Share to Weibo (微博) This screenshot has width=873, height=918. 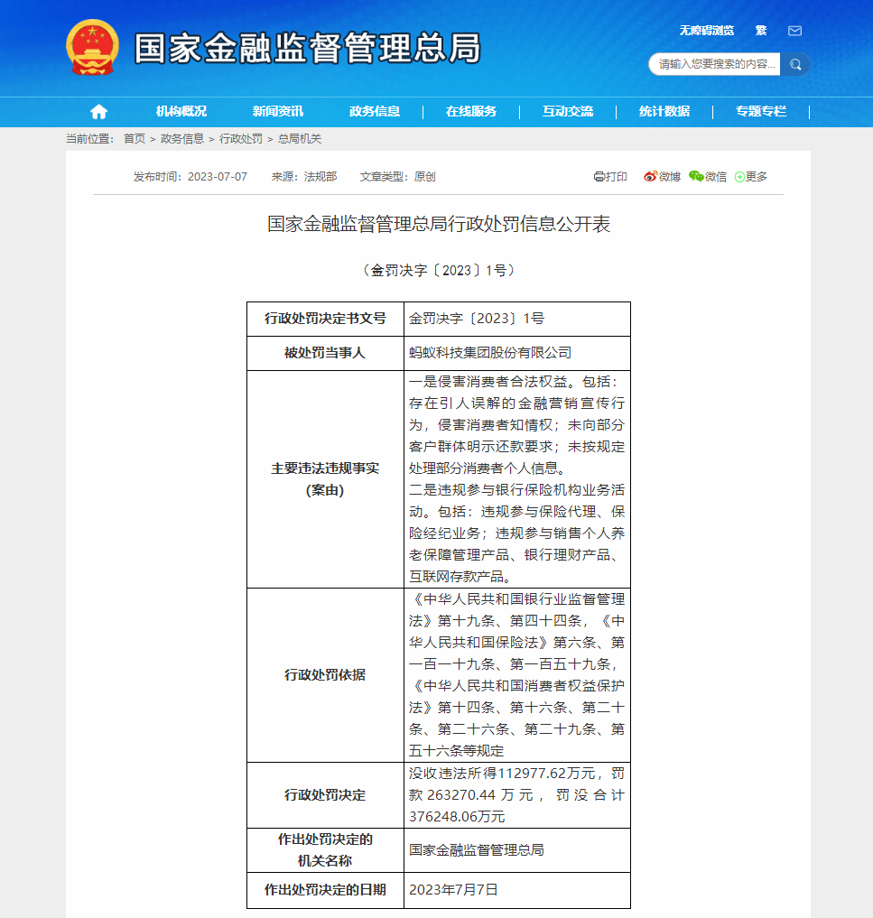[662, 176]
